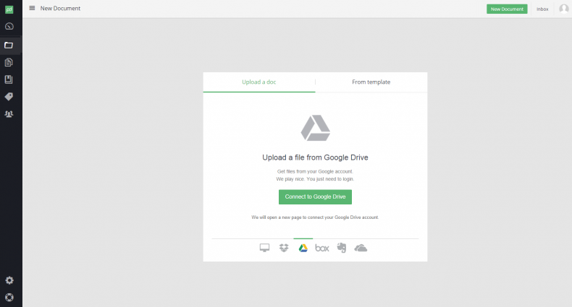Choose Evernote as the upload source
Image resolution: width=572 pixels, height=307 pixels.
coord(342,248)
